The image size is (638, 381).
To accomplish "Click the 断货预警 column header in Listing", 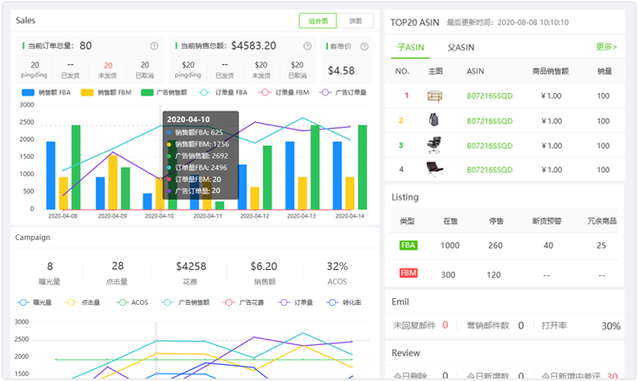I will coord(547,221).
